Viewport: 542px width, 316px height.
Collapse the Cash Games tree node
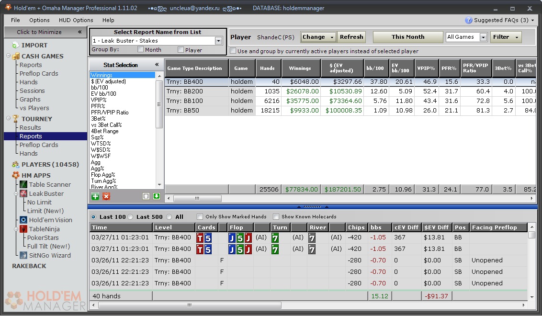click(9, 56)
